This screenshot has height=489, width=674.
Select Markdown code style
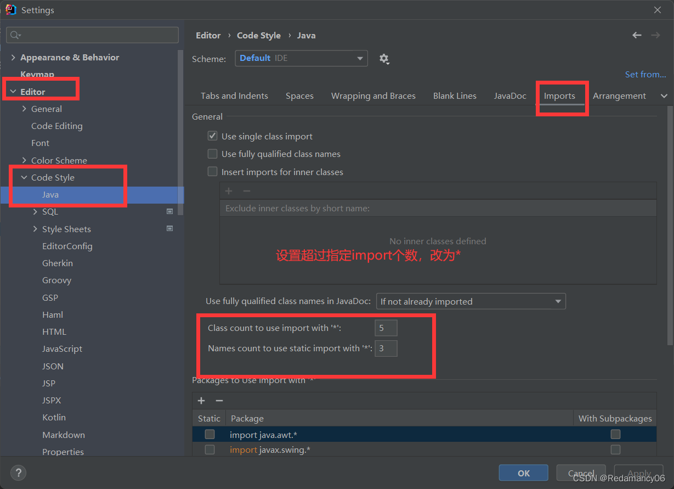64,435
